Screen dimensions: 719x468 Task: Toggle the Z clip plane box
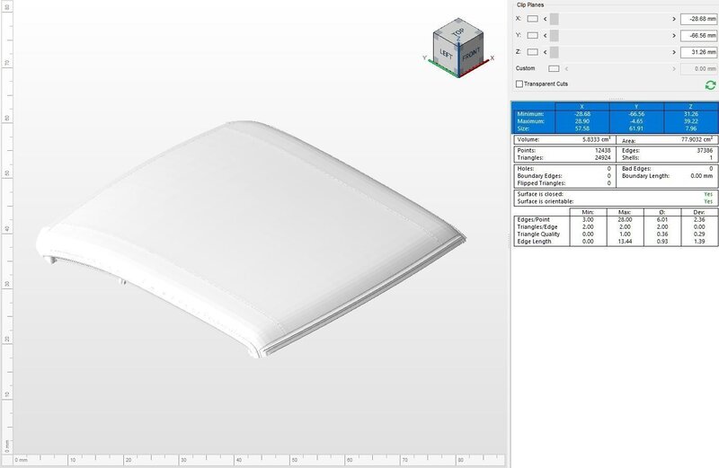coord(533,52)
